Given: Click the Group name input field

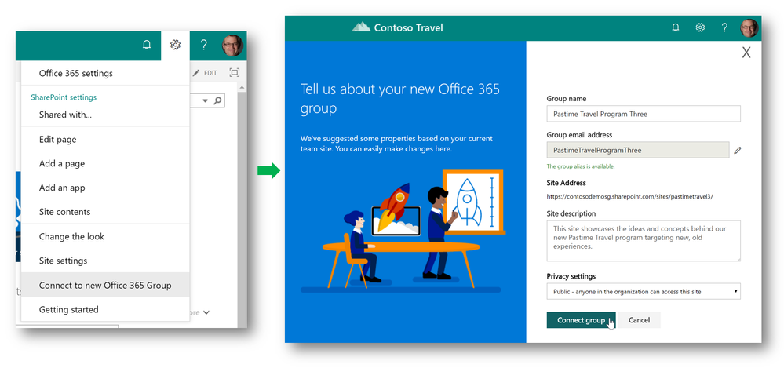Looking at the screenshot, I should (644, 114).
